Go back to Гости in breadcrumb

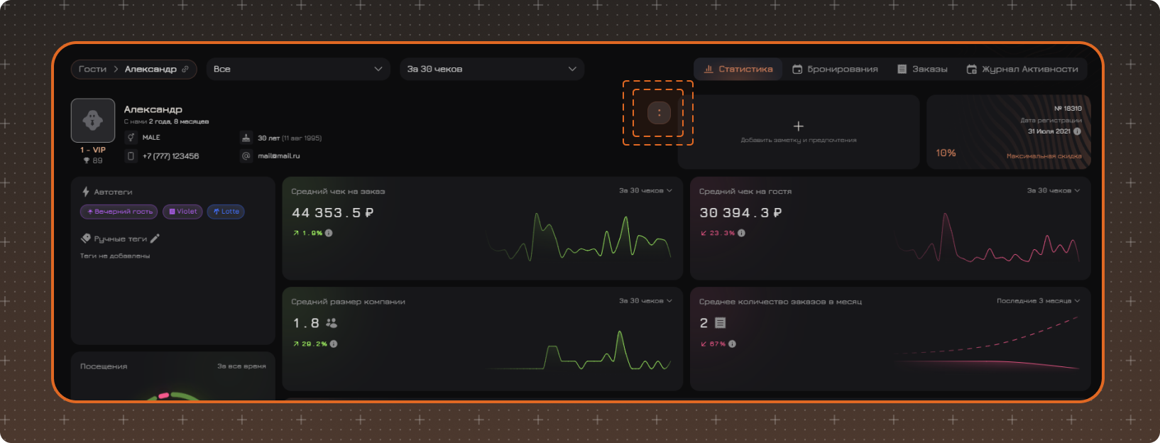(92, 70)
